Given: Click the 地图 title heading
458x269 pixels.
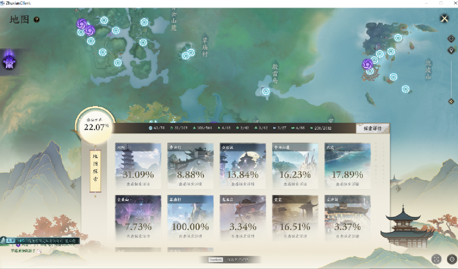Looking at the screenshot, I should pos(19,20).
